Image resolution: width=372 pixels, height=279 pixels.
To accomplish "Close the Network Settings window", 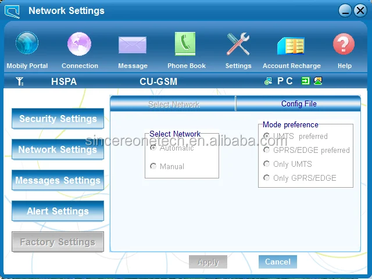I will coord(360,10).
